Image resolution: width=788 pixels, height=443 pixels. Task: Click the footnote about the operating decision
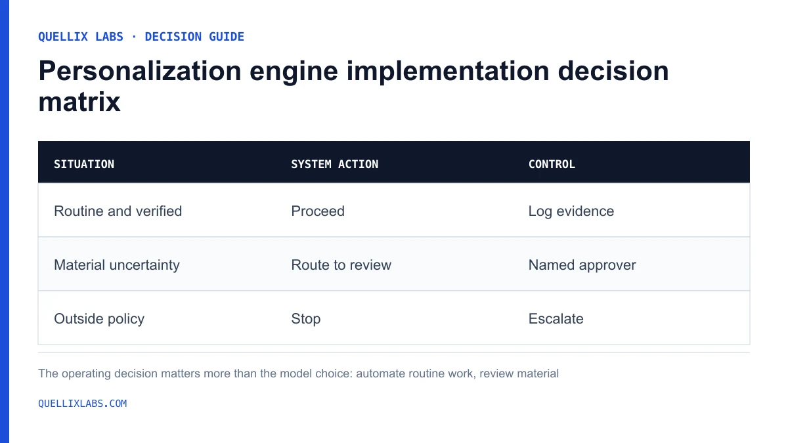[299, 373]
